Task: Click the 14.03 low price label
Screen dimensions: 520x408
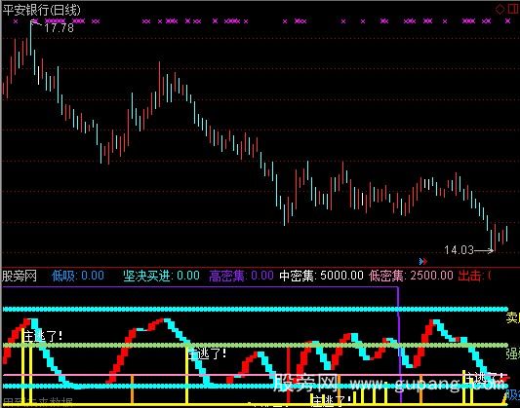Action: click(459, 250)
